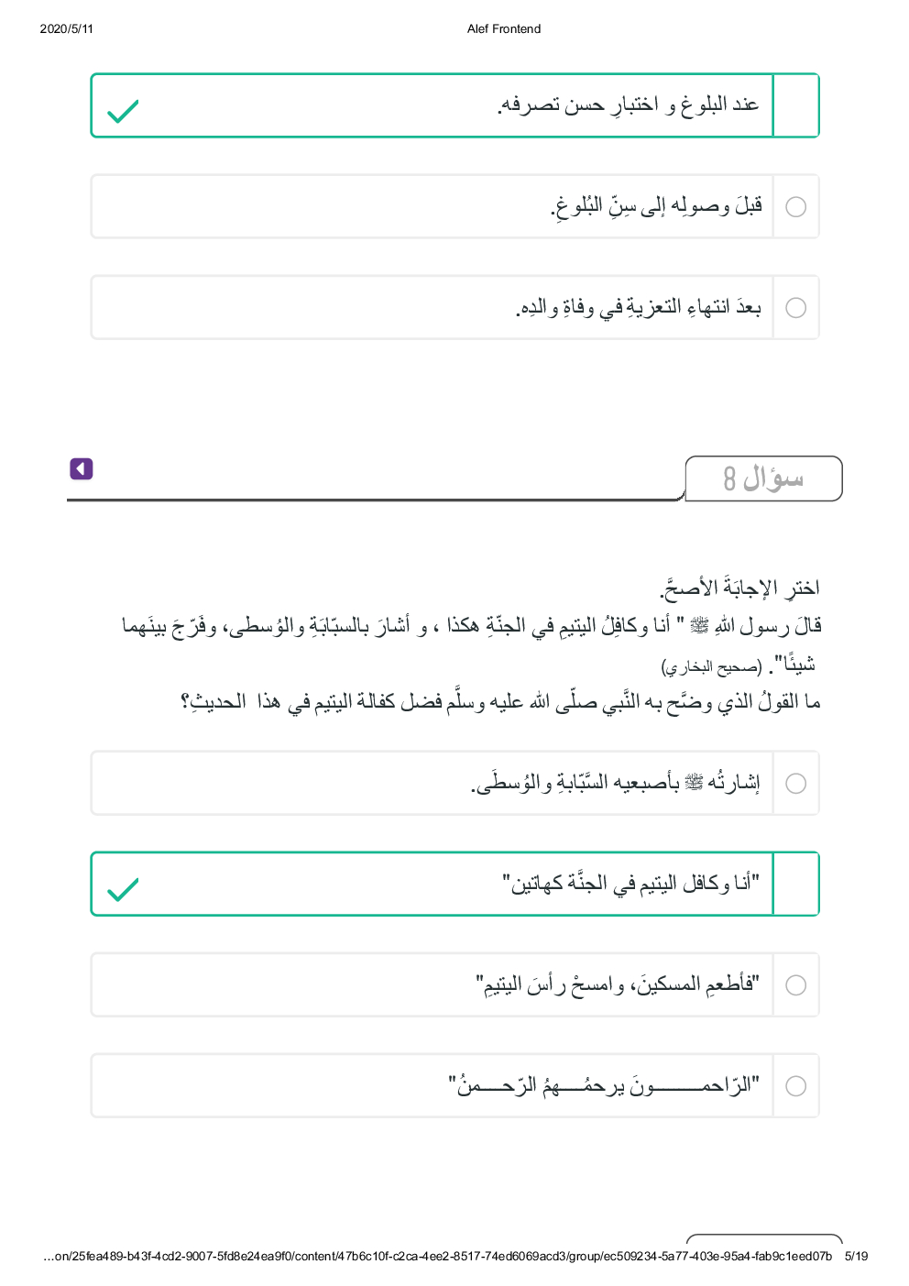Click green checkmark on 'أنا وكافل اليتيم' answer
Screen dimensions: 909x1286
tap(123, 889)
